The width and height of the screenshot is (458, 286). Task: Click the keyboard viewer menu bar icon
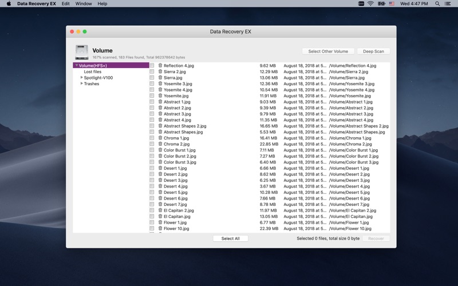pyautogui.click(x=361, y=3)
